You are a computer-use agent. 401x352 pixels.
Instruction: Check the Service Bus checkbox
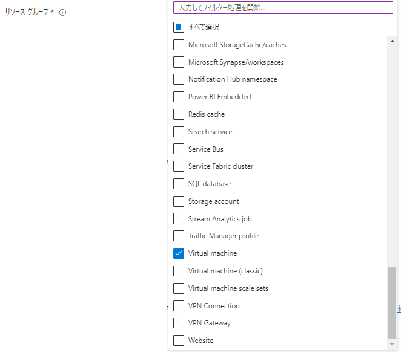point(179,149)
